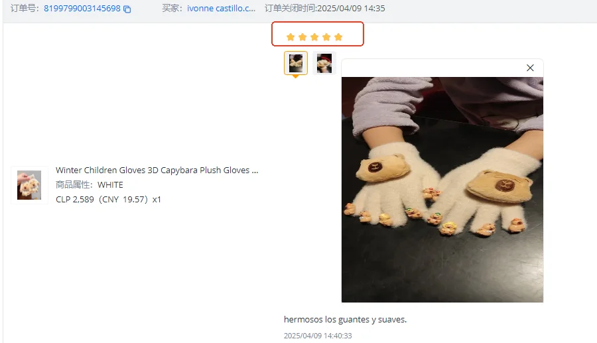Click the second rating star
Viewport: 597px width, 343px height.
[x=302, y=37]
